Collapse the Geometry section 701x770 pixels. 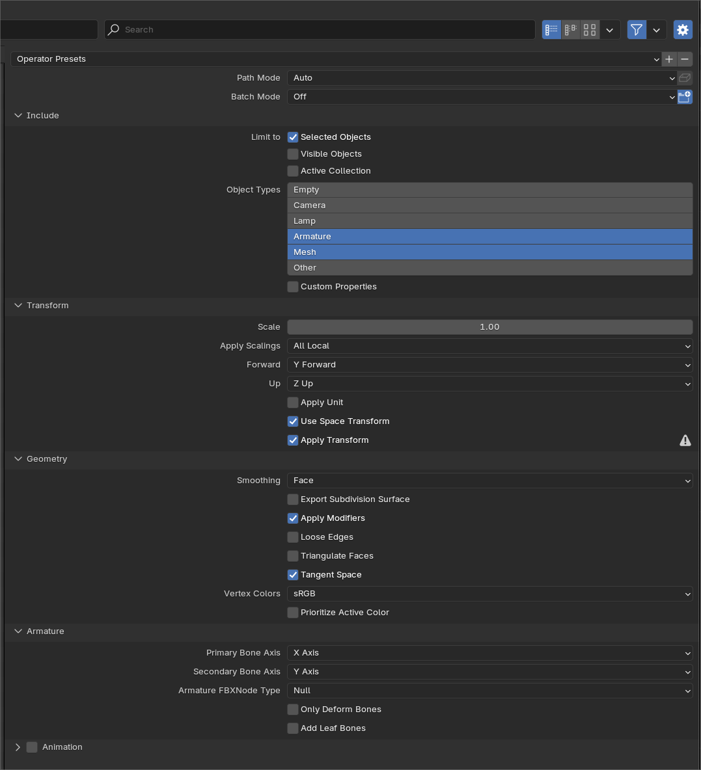(18, 459)
